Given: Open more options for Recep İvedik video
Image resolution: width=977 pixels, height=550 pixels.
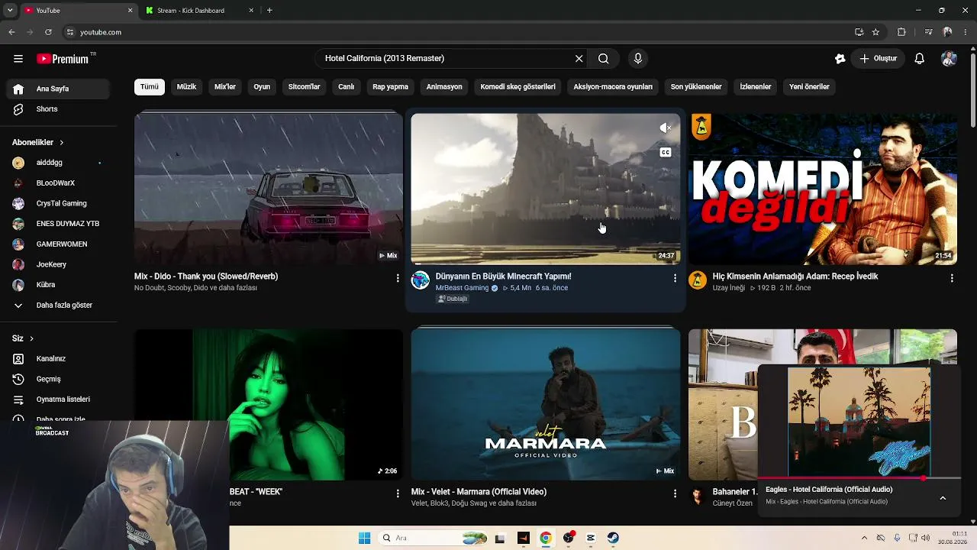Looking at the screenshot, I should coord(952,279).
